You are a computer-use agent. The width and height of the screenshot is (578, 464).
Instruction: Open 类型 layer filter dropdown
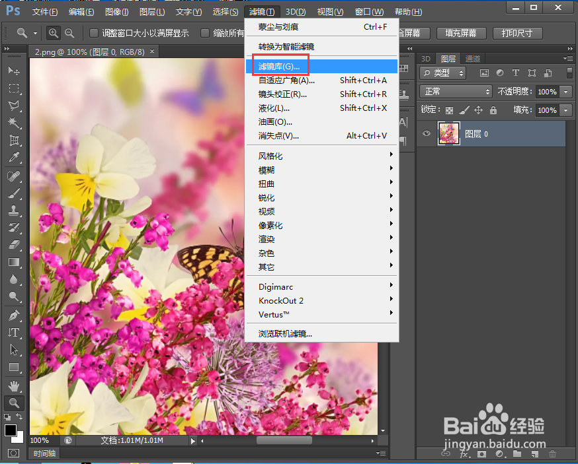(442, 73)
